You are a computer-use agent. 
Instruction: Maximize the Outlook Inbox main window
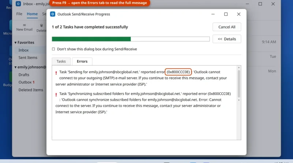(x=260, y=4)
